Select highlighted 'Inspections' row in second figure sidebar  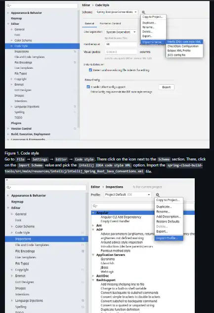coord(46,239)
